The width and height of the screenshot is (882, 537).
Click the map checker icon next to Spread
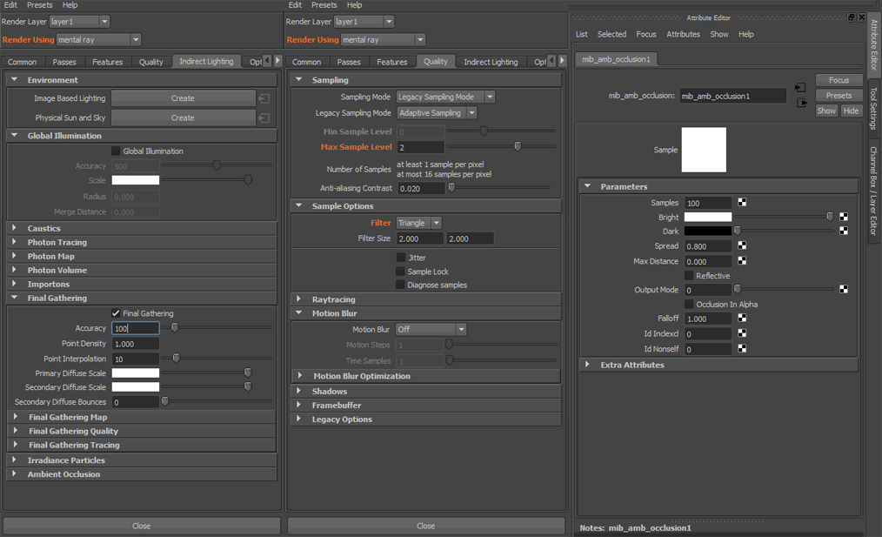742,245
